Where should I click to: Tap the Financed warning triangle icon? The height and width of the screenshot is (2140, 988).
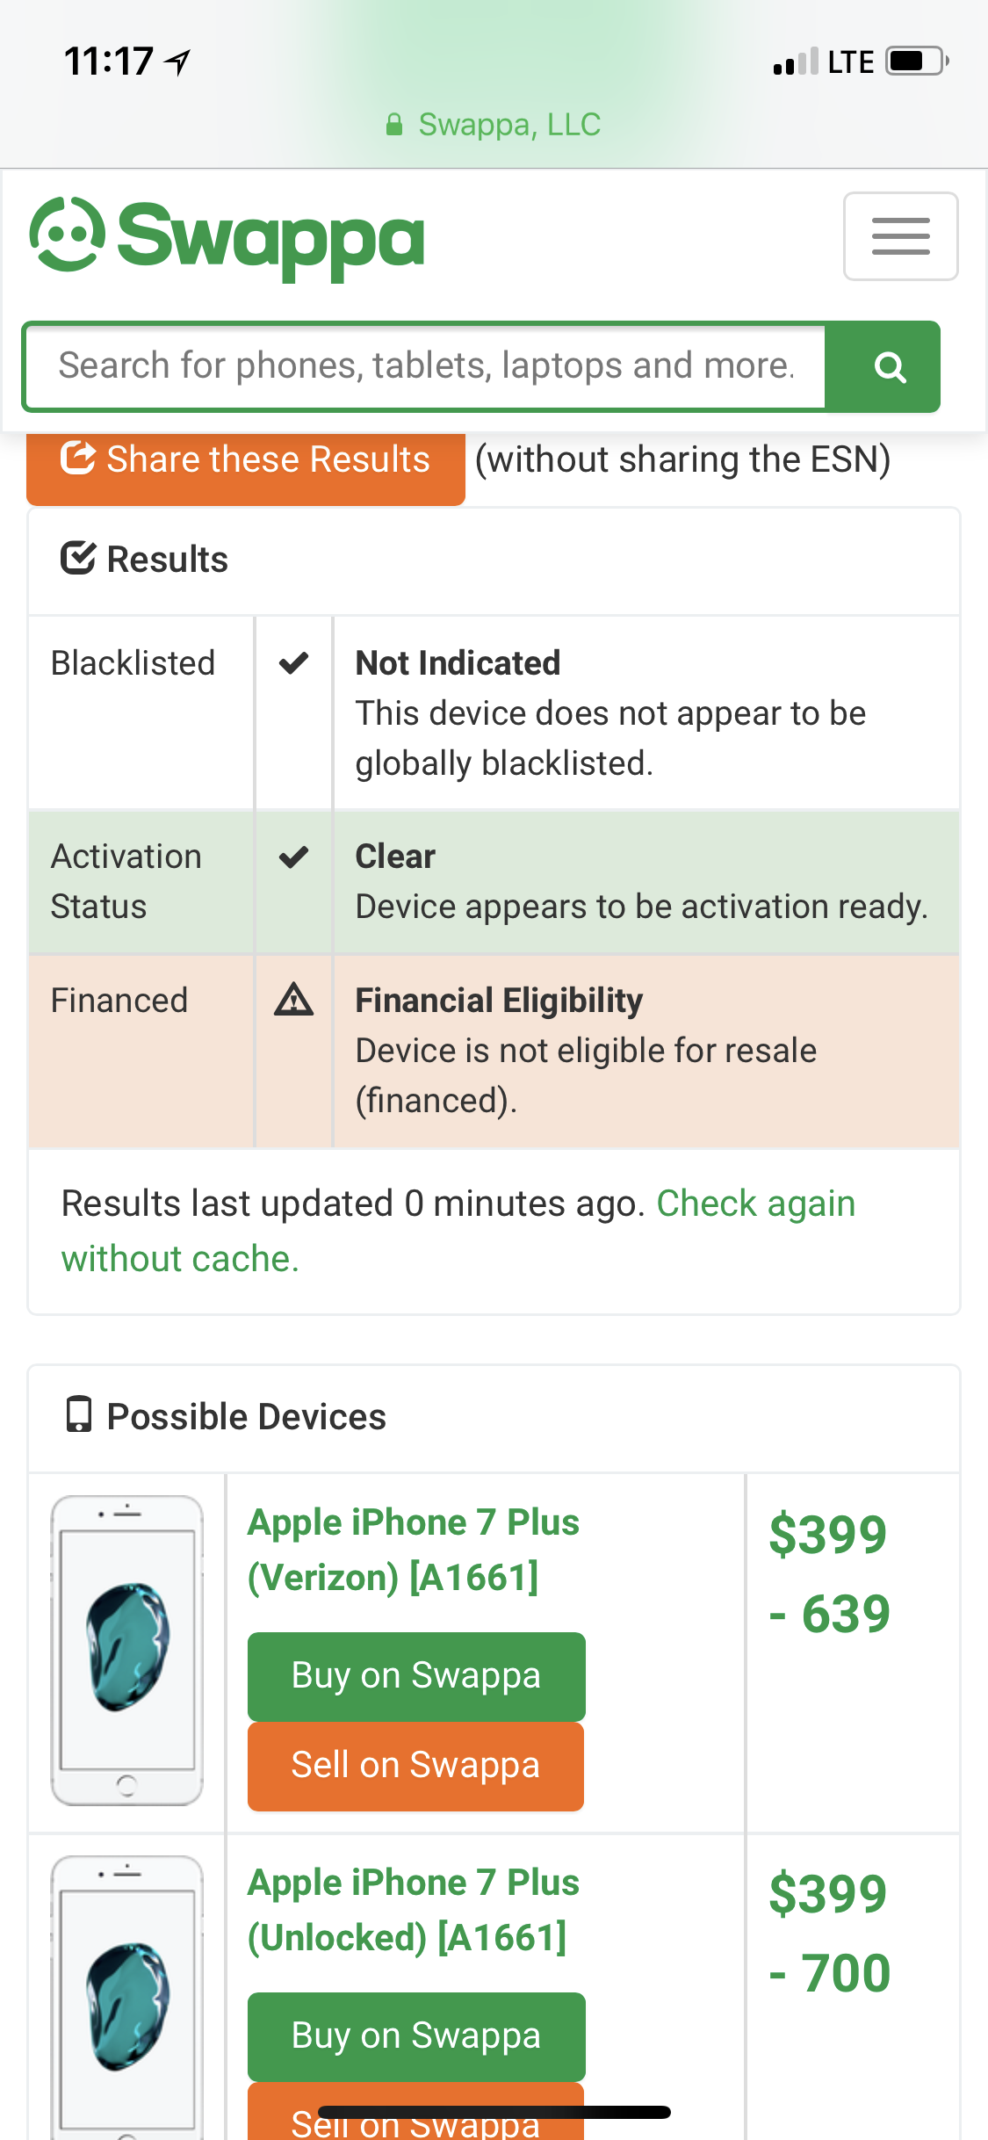293,1000
